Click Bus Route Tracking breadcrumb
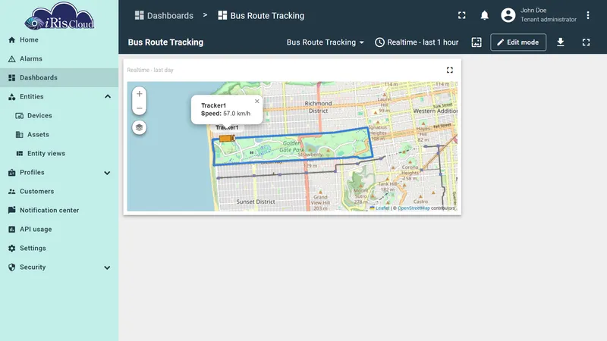The width and height of the screenshot is (607, 341). pyautogui.click(x=261, y=15)
